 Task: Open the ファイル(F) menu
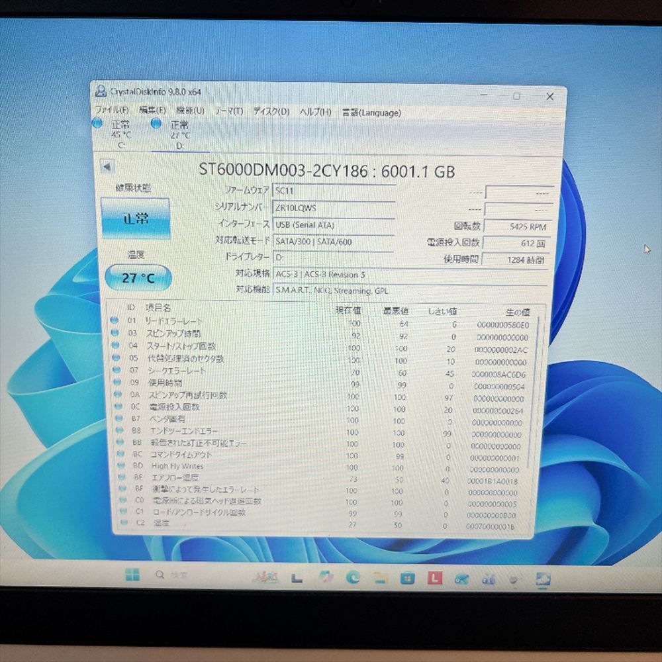tap(112, 109)
